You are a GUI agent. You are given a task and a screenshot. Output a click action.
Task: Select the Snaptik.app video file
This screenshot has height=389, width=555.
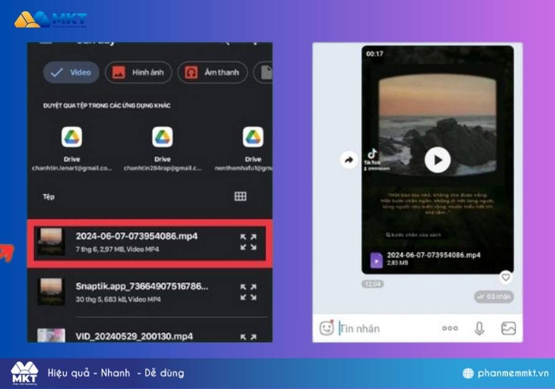tap(150, 292)
